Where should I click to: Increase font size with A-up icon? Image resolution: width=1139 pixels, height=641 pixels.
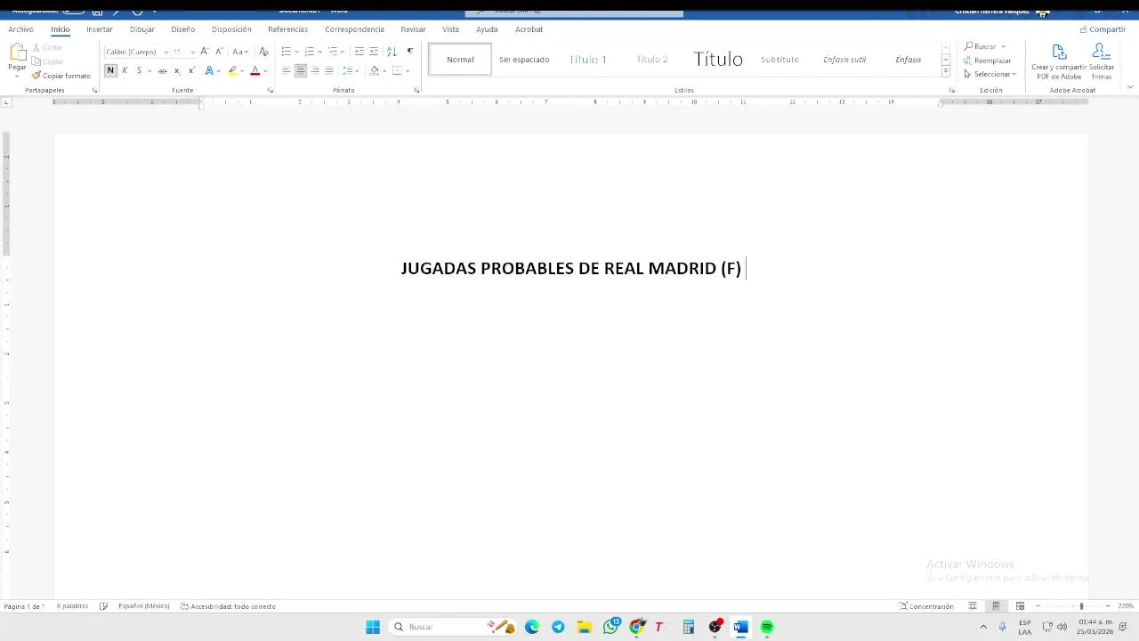[205, 52]
